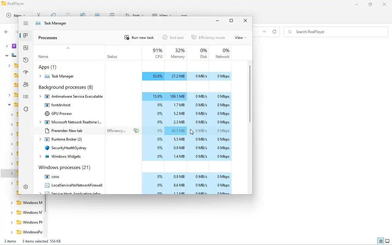This screenshot has width=392, height=245.
Task: Click the LocalServiceNoNetworkFirewall gear icon
Action: 47,185
